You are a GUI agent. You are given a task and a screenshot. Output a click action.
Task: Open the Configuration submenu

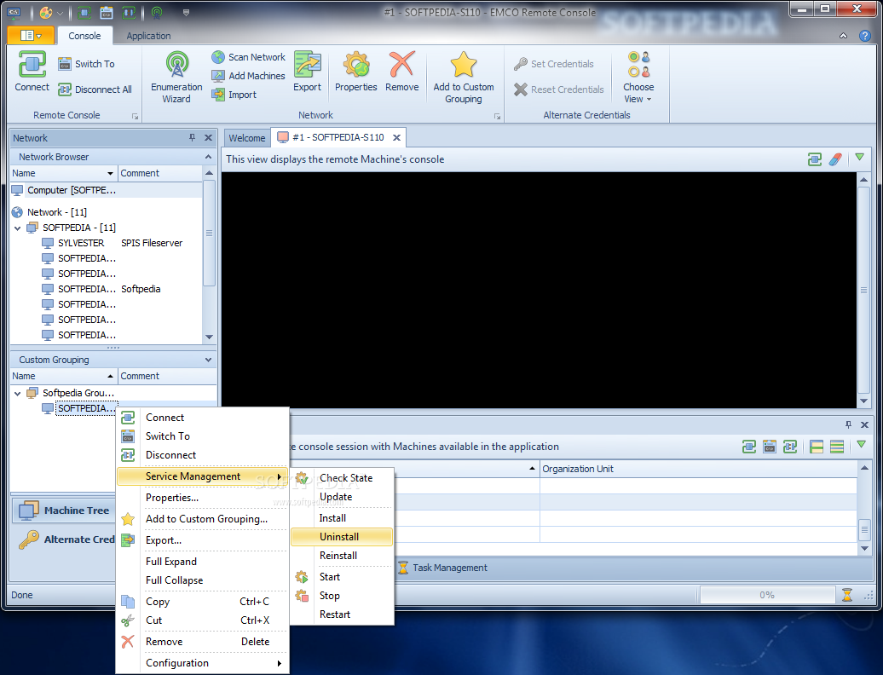click(202, 662)
